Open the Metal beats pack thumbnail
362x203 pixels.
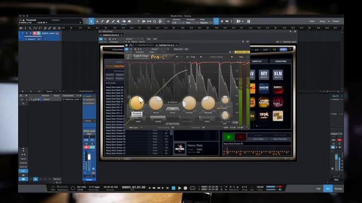(264, 116)
